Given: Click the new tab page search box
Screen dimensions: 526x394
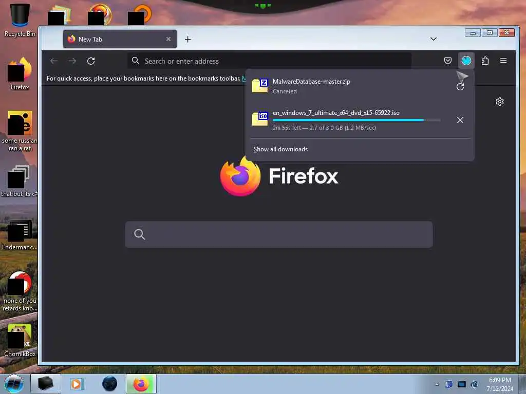Looking at the screenshot, I should pyautogui.click(x=279, y=234).
